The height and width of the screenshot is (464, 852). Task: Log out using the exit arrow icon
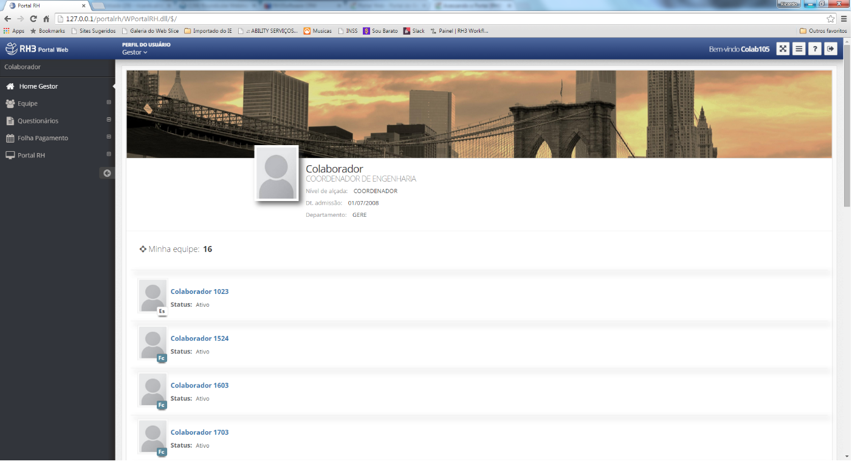tap(831, 49)
